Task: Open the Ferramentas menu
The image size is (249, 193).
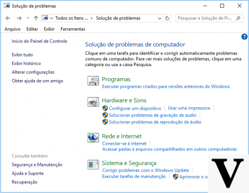Action: 73,29
